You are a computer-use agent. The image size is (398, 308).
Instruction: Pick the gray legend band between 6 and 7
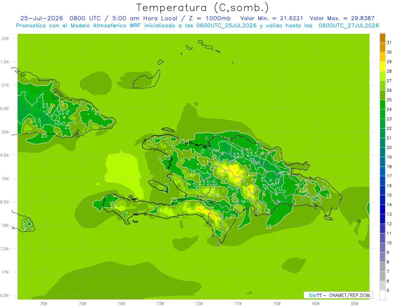(382, 276)
